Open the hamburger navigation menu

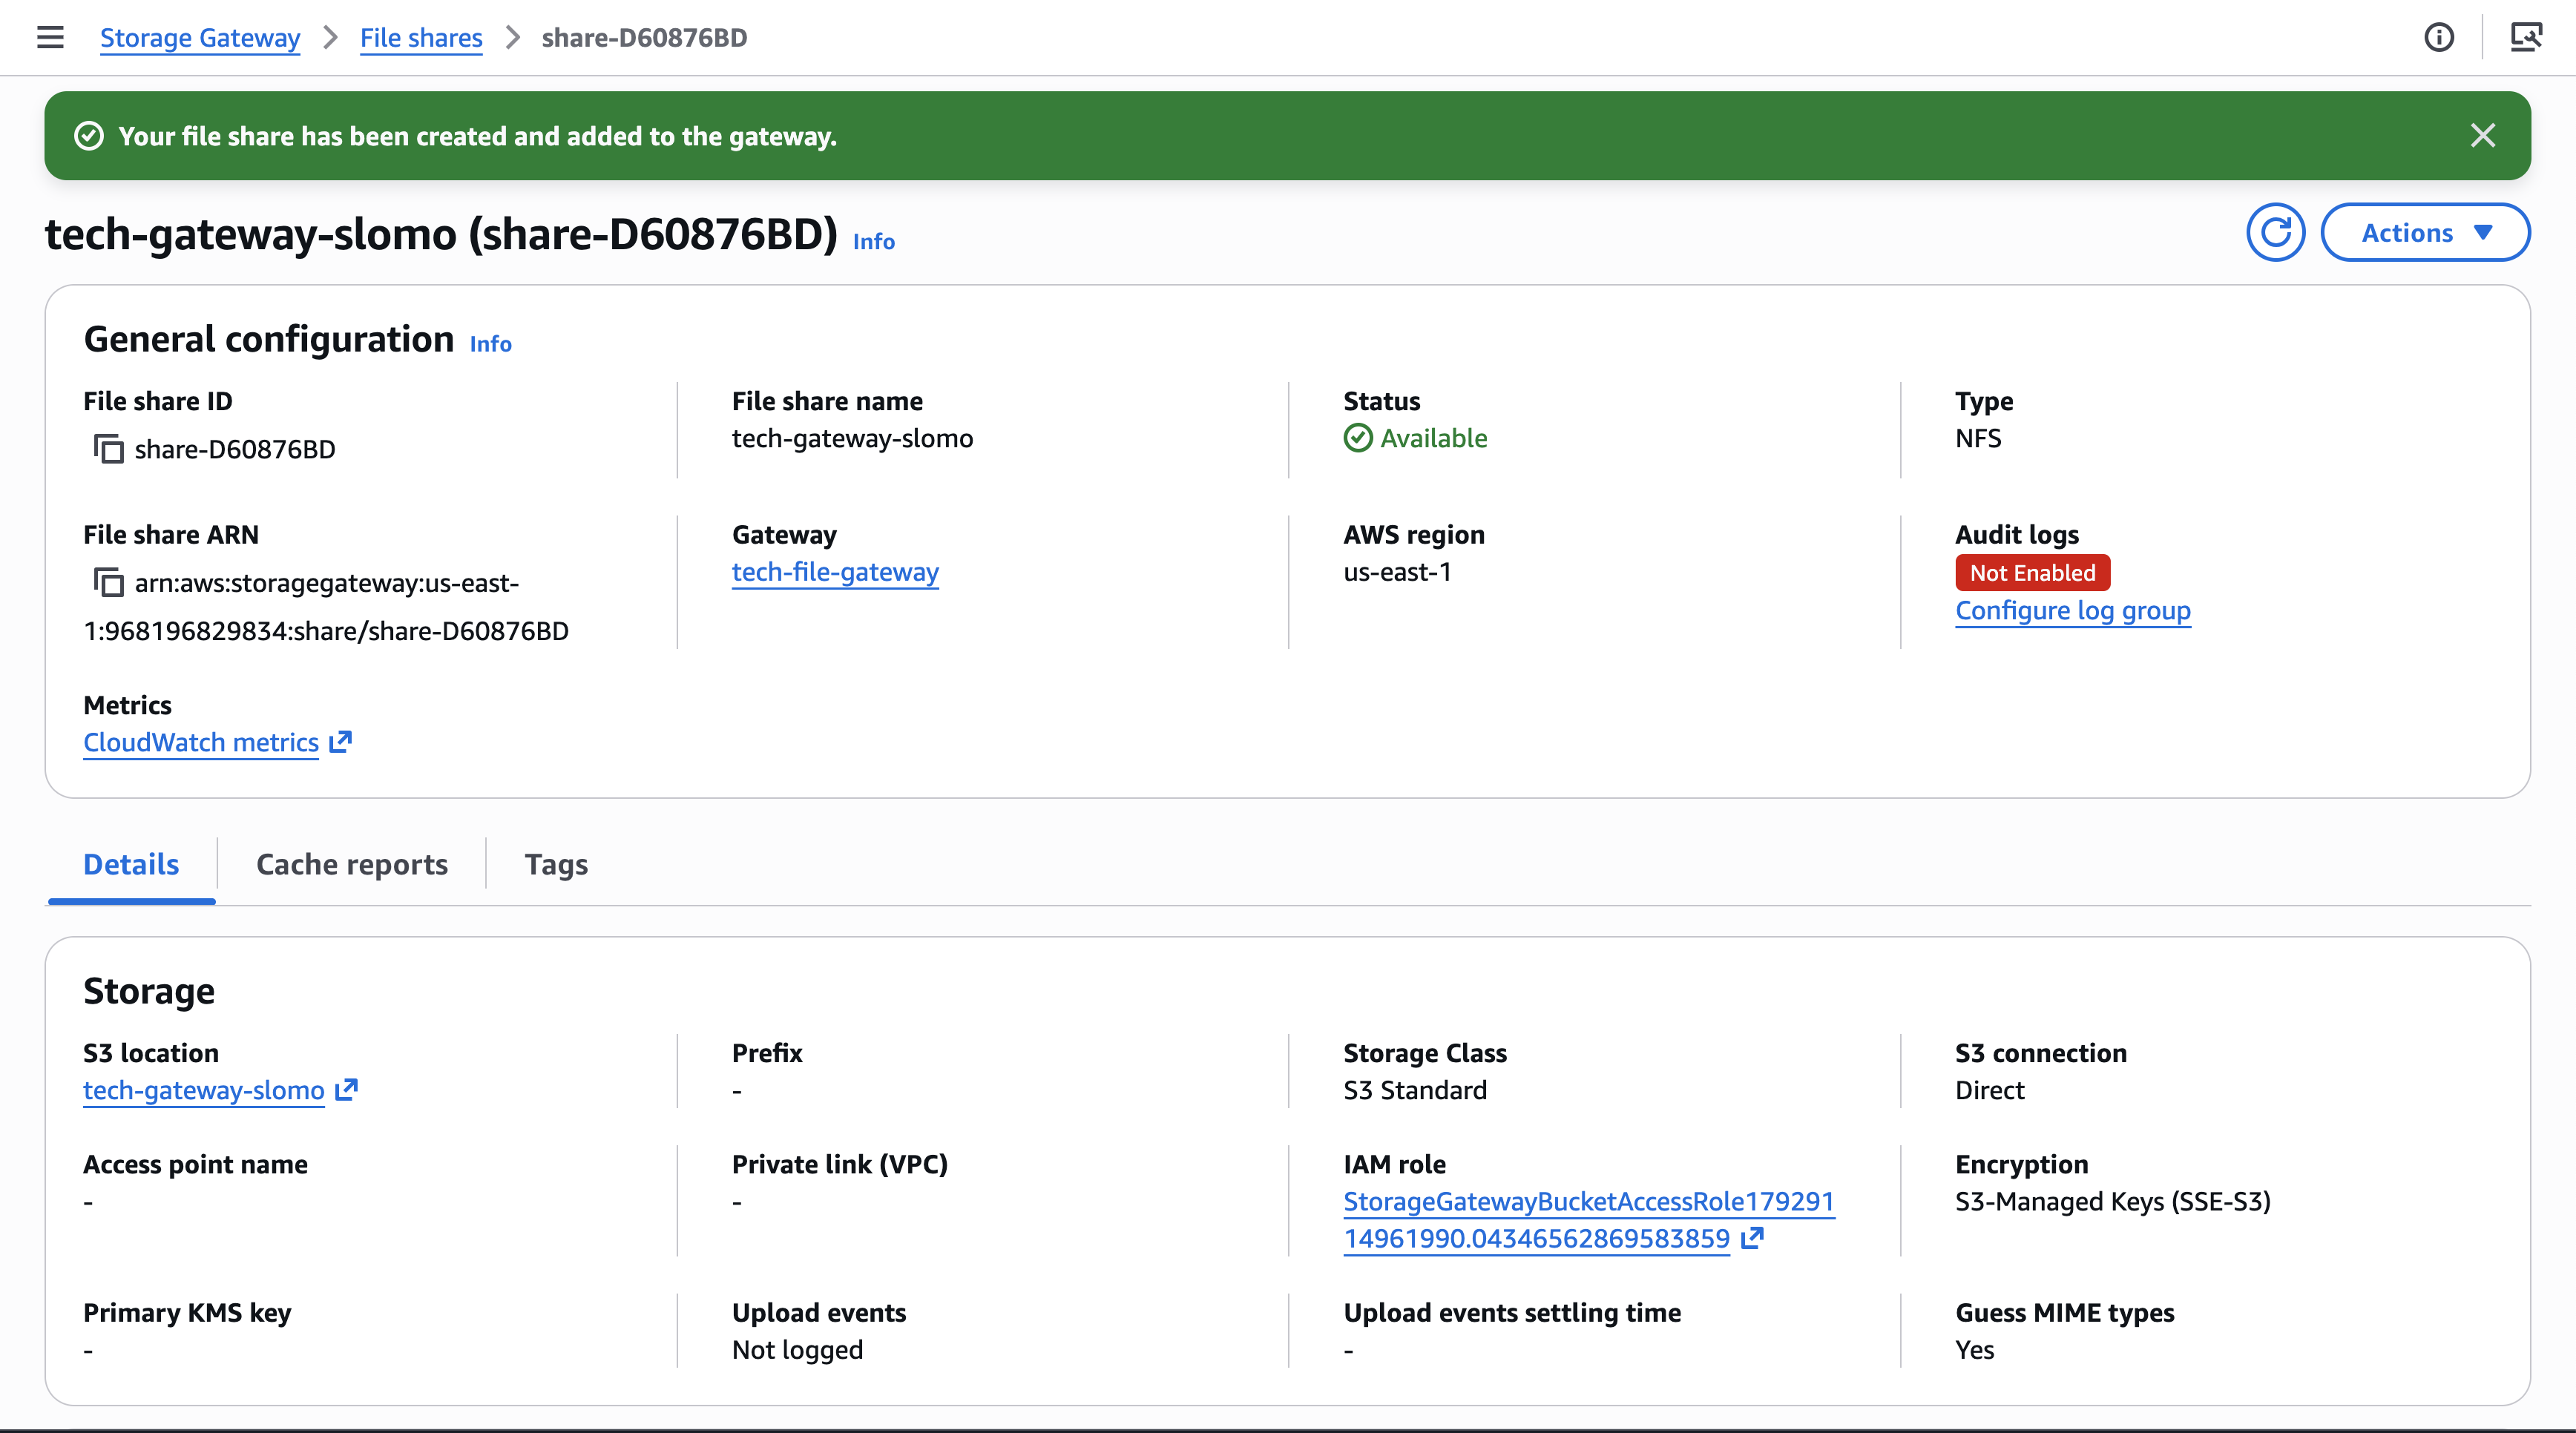50,38
